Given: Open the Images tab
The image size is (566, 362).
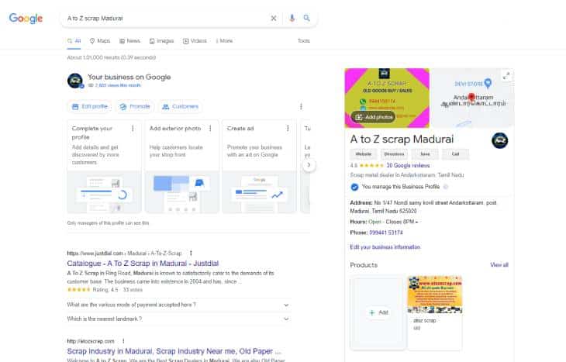Looking at the screenshot, I should coord(162,41).
